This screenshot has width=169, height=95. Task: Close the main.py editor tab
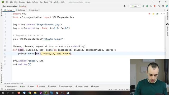13,10
